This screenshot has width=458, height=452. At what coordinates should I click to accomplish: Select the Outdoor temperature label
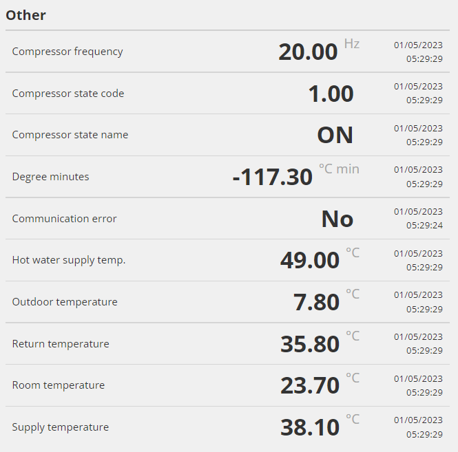(65, 302)
